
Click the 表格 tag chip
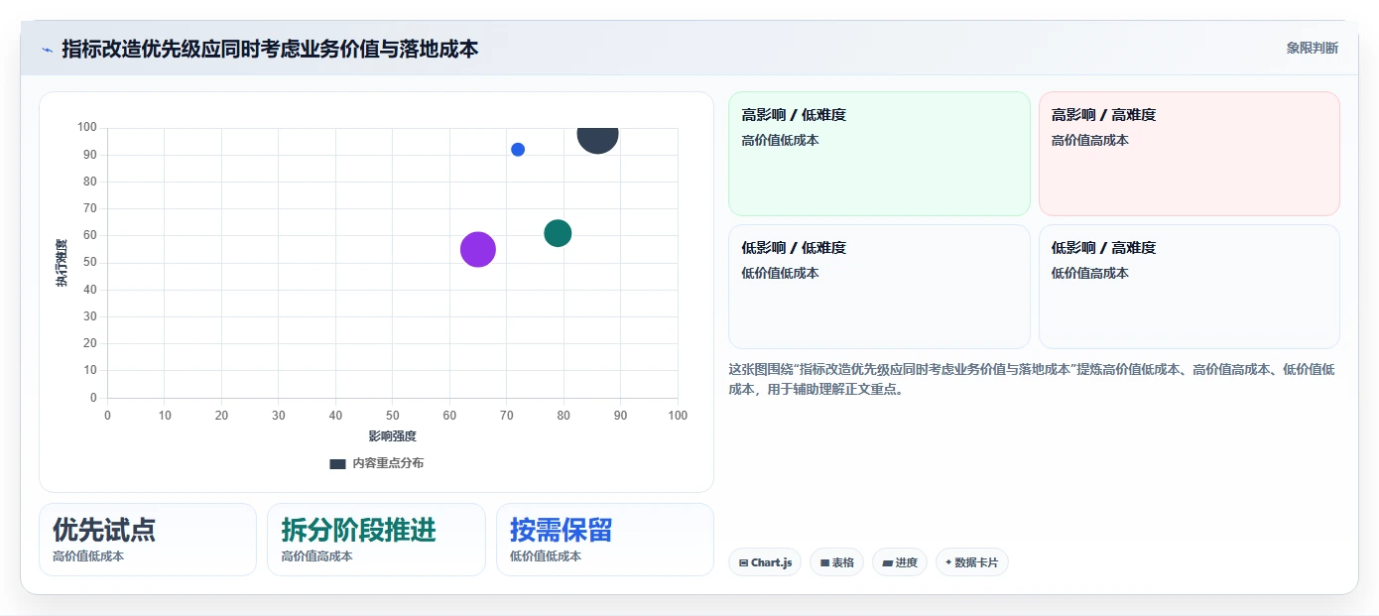(836, 562)
